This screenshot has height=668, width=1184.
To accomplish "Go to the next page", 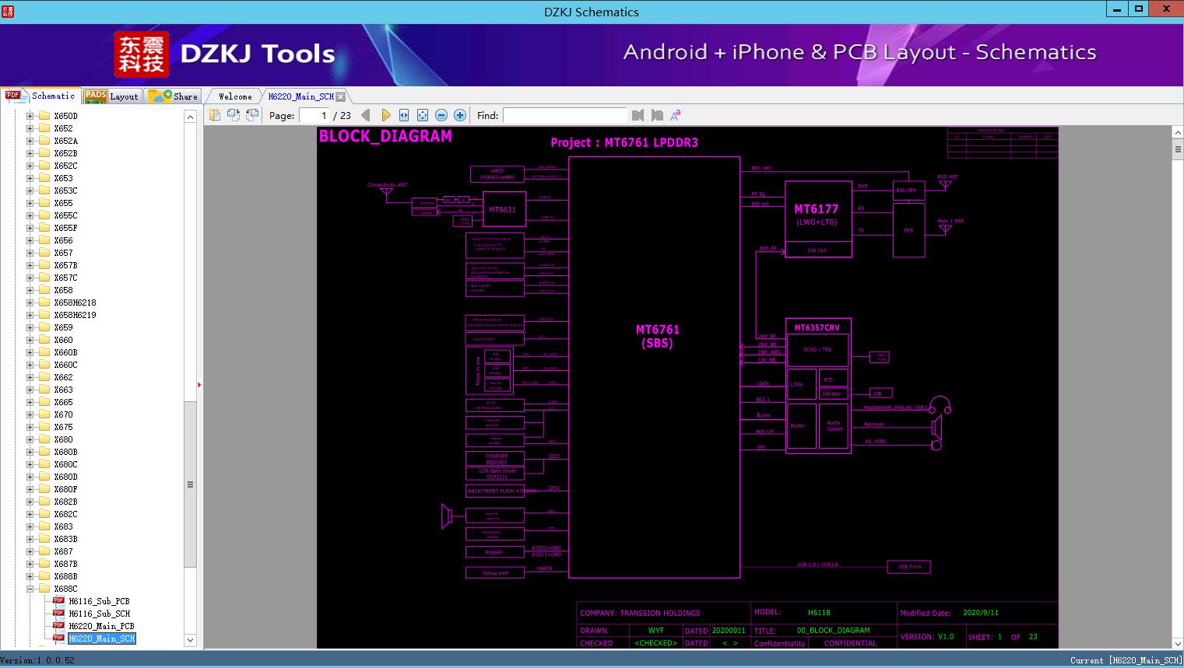I will 385,115.
